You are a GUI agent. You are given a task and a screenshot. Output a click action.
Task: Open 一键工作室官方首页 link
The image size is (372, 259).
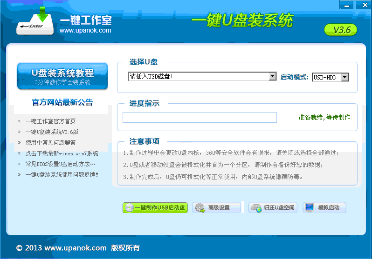click(x=50, y=121)
